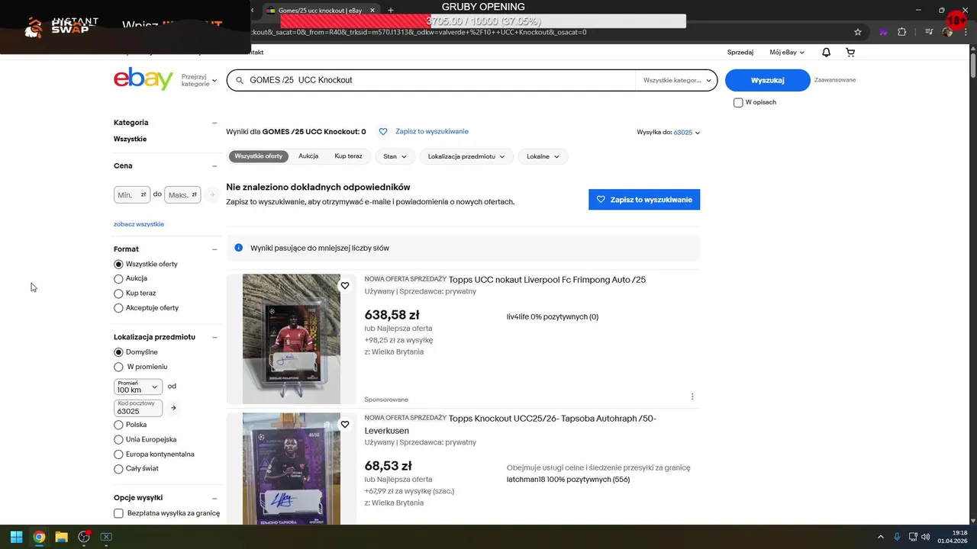This screenshot has width=977, height=549.
Task: Open Frimpong Auto /25 listing title
Action: click(547, 280)
